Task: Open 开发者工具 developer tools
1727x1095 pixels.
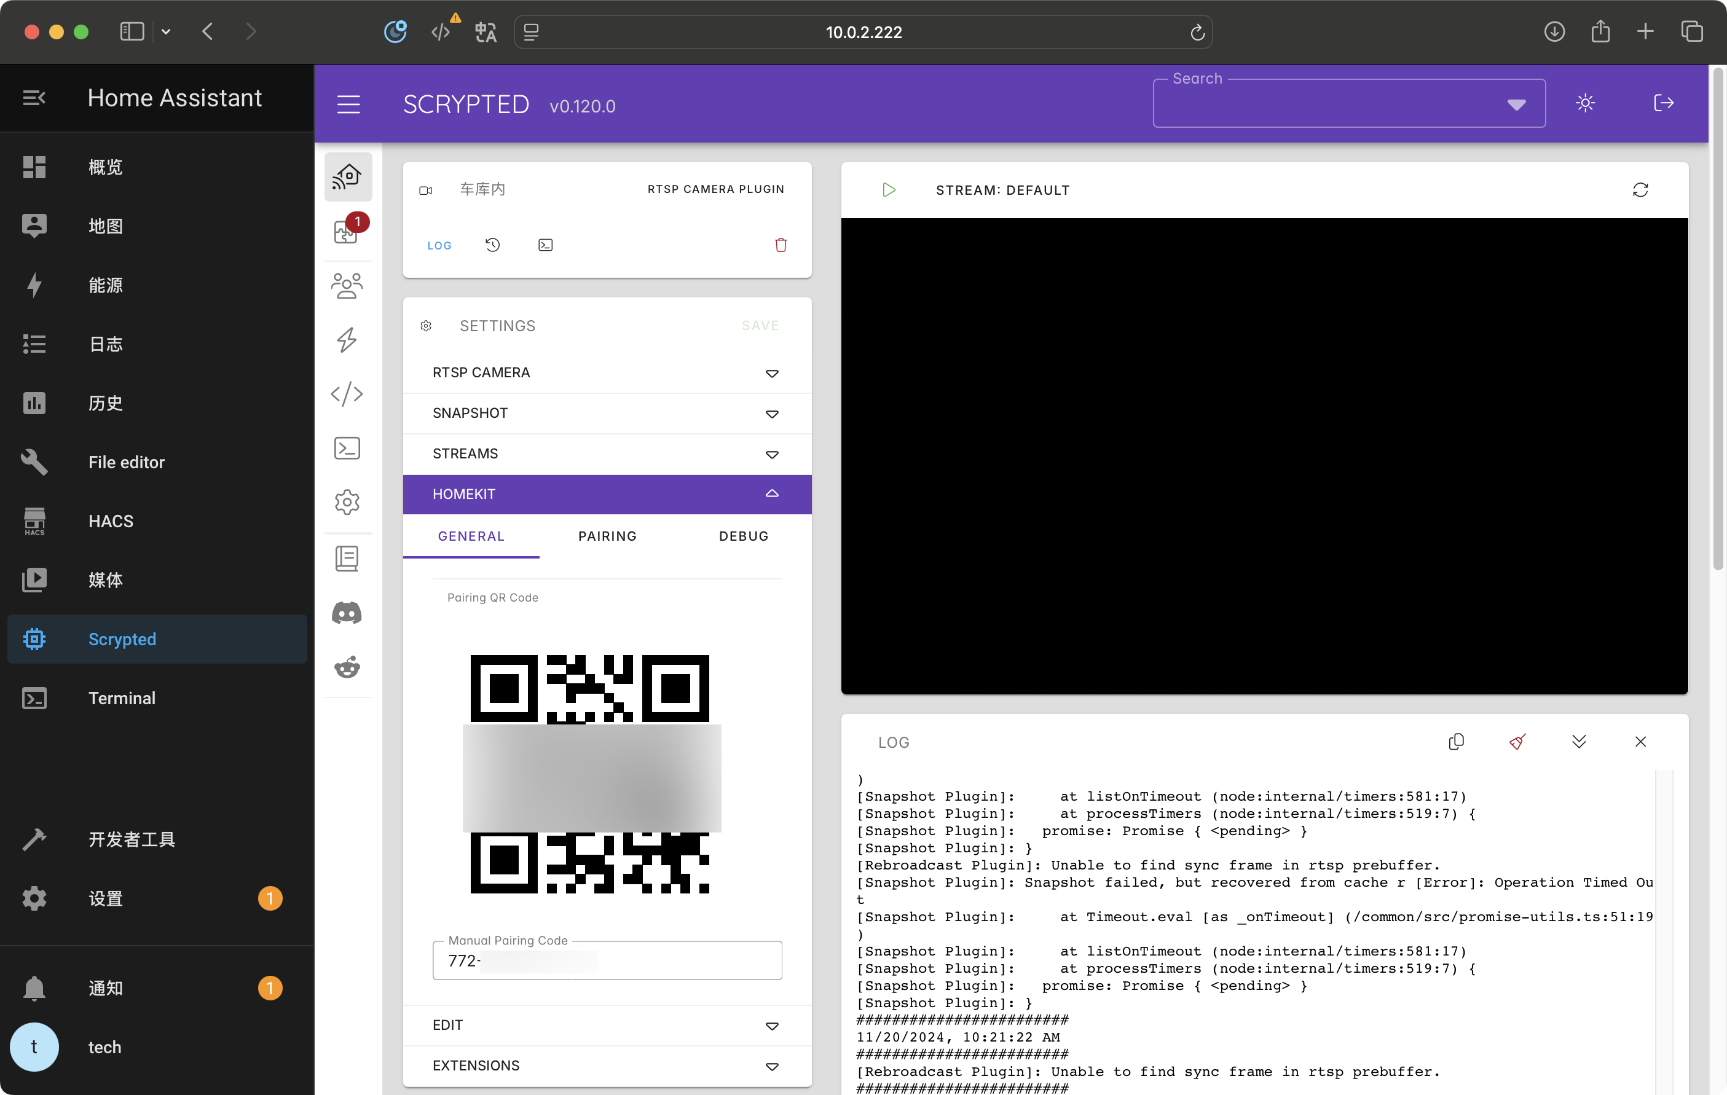Action: pyautogui.click(x=157, y=840)
